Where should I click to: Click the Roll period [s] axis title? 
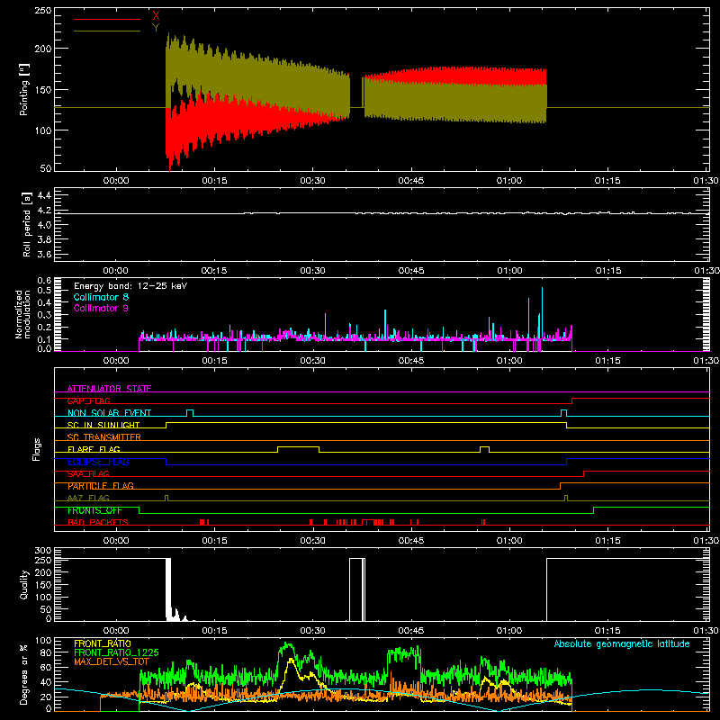(x=26, y=224)
